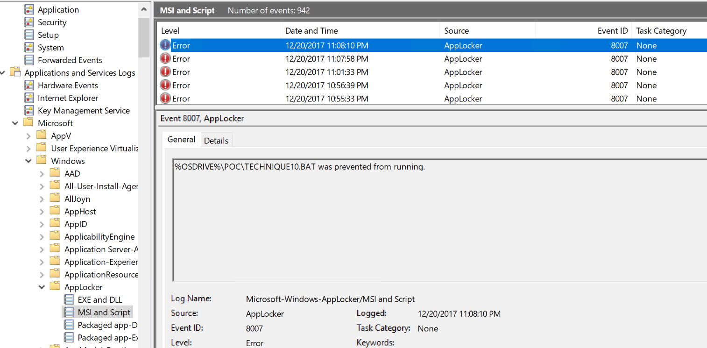Click the EXE and DLL log icon
This screenshot has height=348, width=707.
(x=69, y=300)
